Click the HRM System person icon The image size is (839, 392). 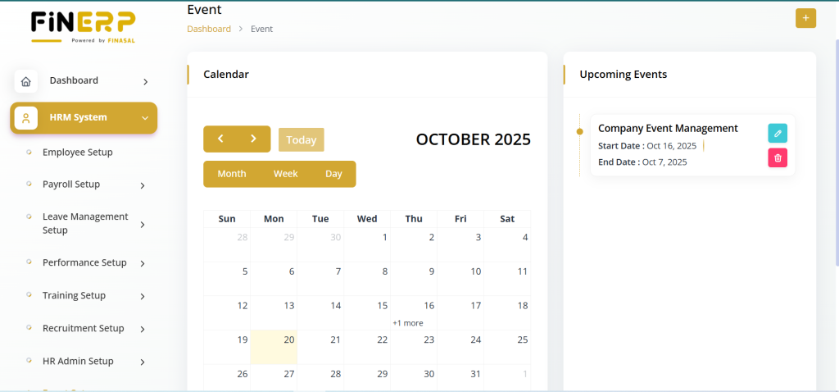coord(26,118)
